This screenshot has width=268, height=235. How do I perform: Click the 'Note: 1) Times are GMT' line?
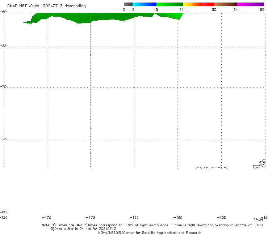pyautogui.click(x=152, y=225)
